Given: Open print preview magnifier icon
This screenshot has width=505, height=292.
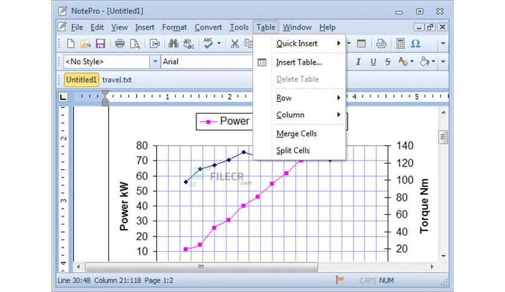Looking at the screenshot, I should click(135, 43).
